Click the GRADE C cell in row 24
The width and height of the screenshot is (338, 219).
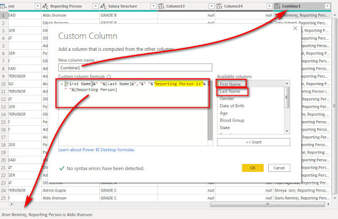click(x=128, y=190)
